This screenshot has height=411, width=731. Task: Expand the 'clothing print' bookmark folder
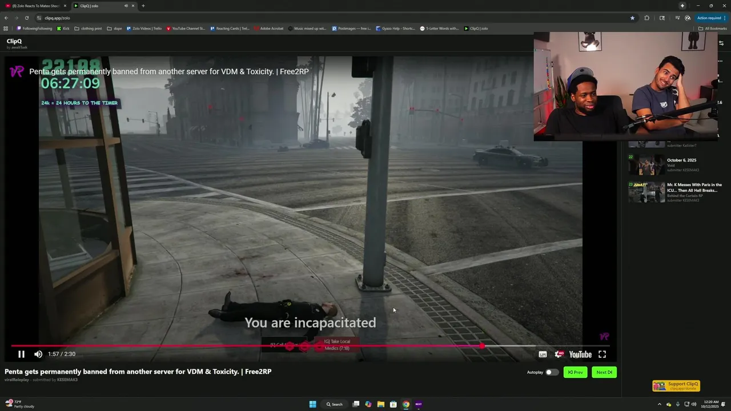[89, 29]
